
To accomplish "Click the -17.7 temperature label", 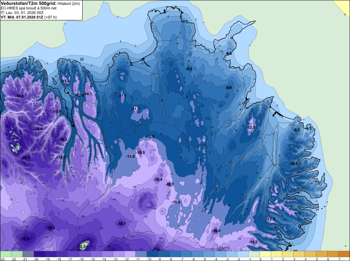I will click(169, 185).
